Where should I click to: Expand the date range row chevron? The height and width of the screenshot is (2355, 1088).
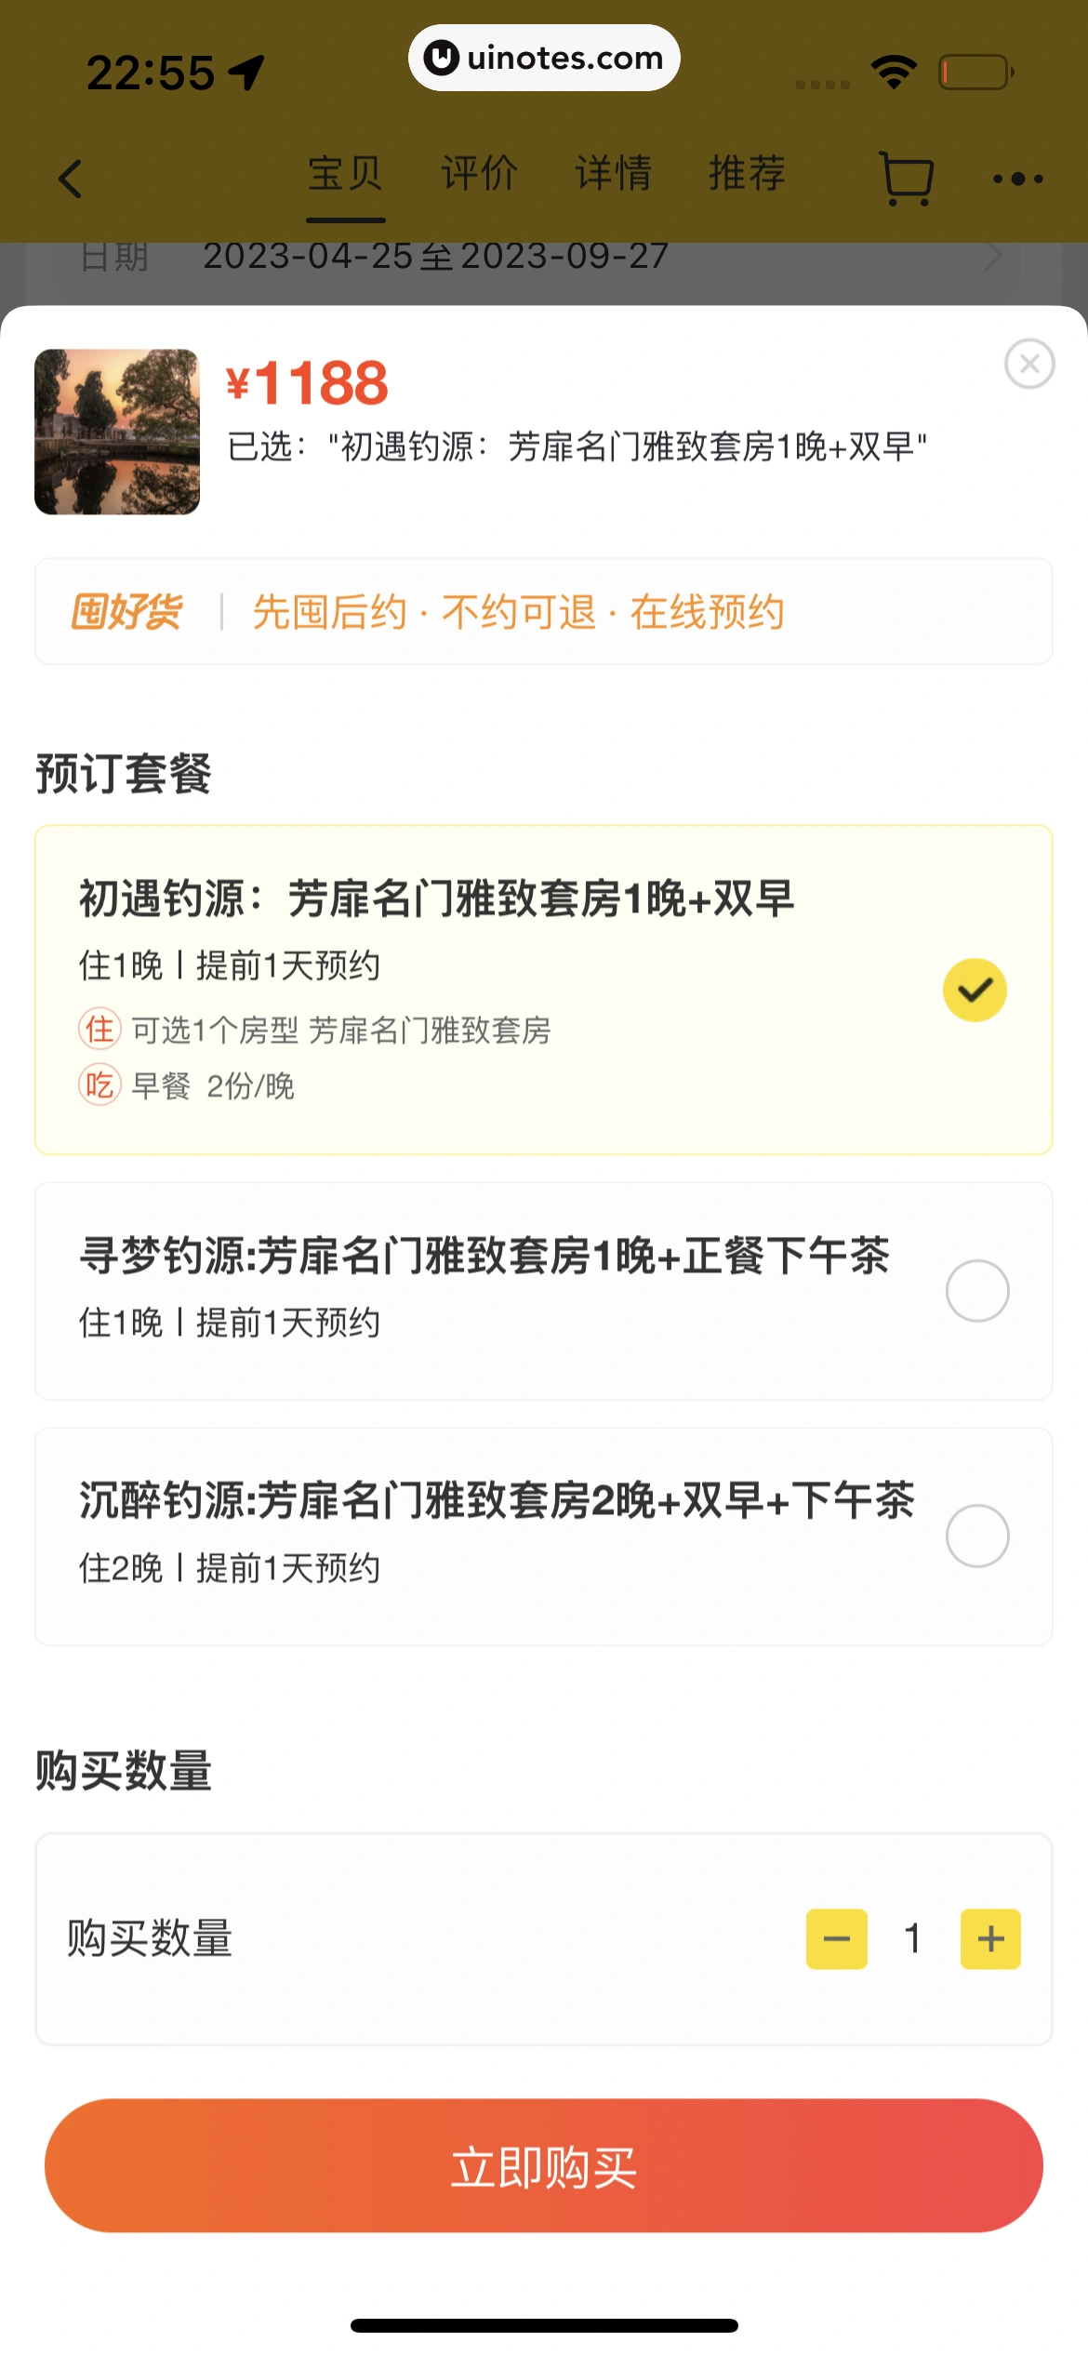(993, 257)
